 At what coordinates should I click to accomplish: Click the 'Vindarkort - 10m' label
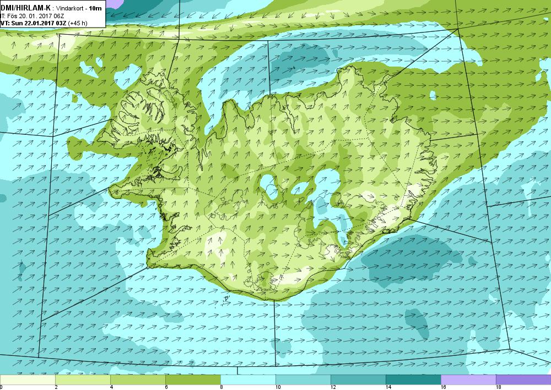tap(79, 8)
